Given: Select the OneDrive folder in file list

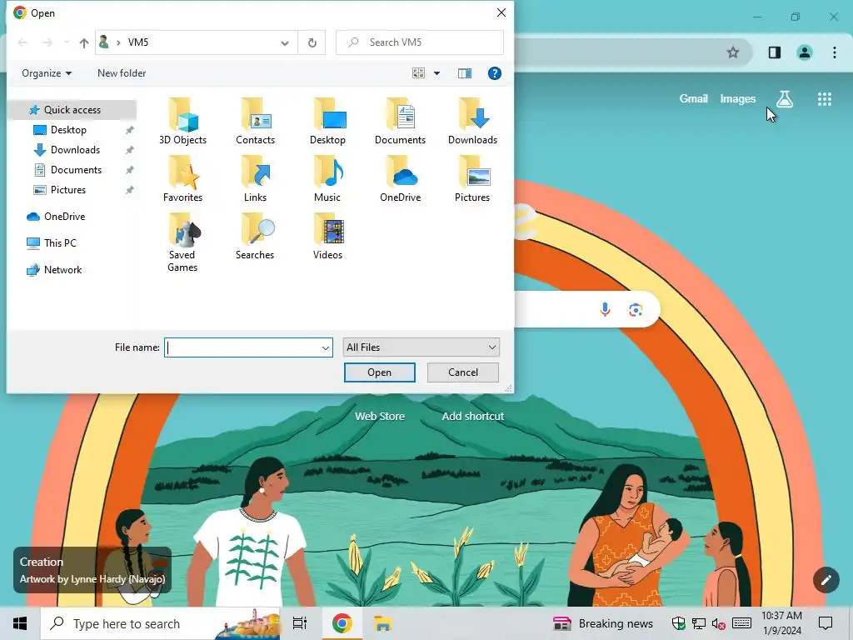Looking at the screenshot, I should click(x=400, y=179).
